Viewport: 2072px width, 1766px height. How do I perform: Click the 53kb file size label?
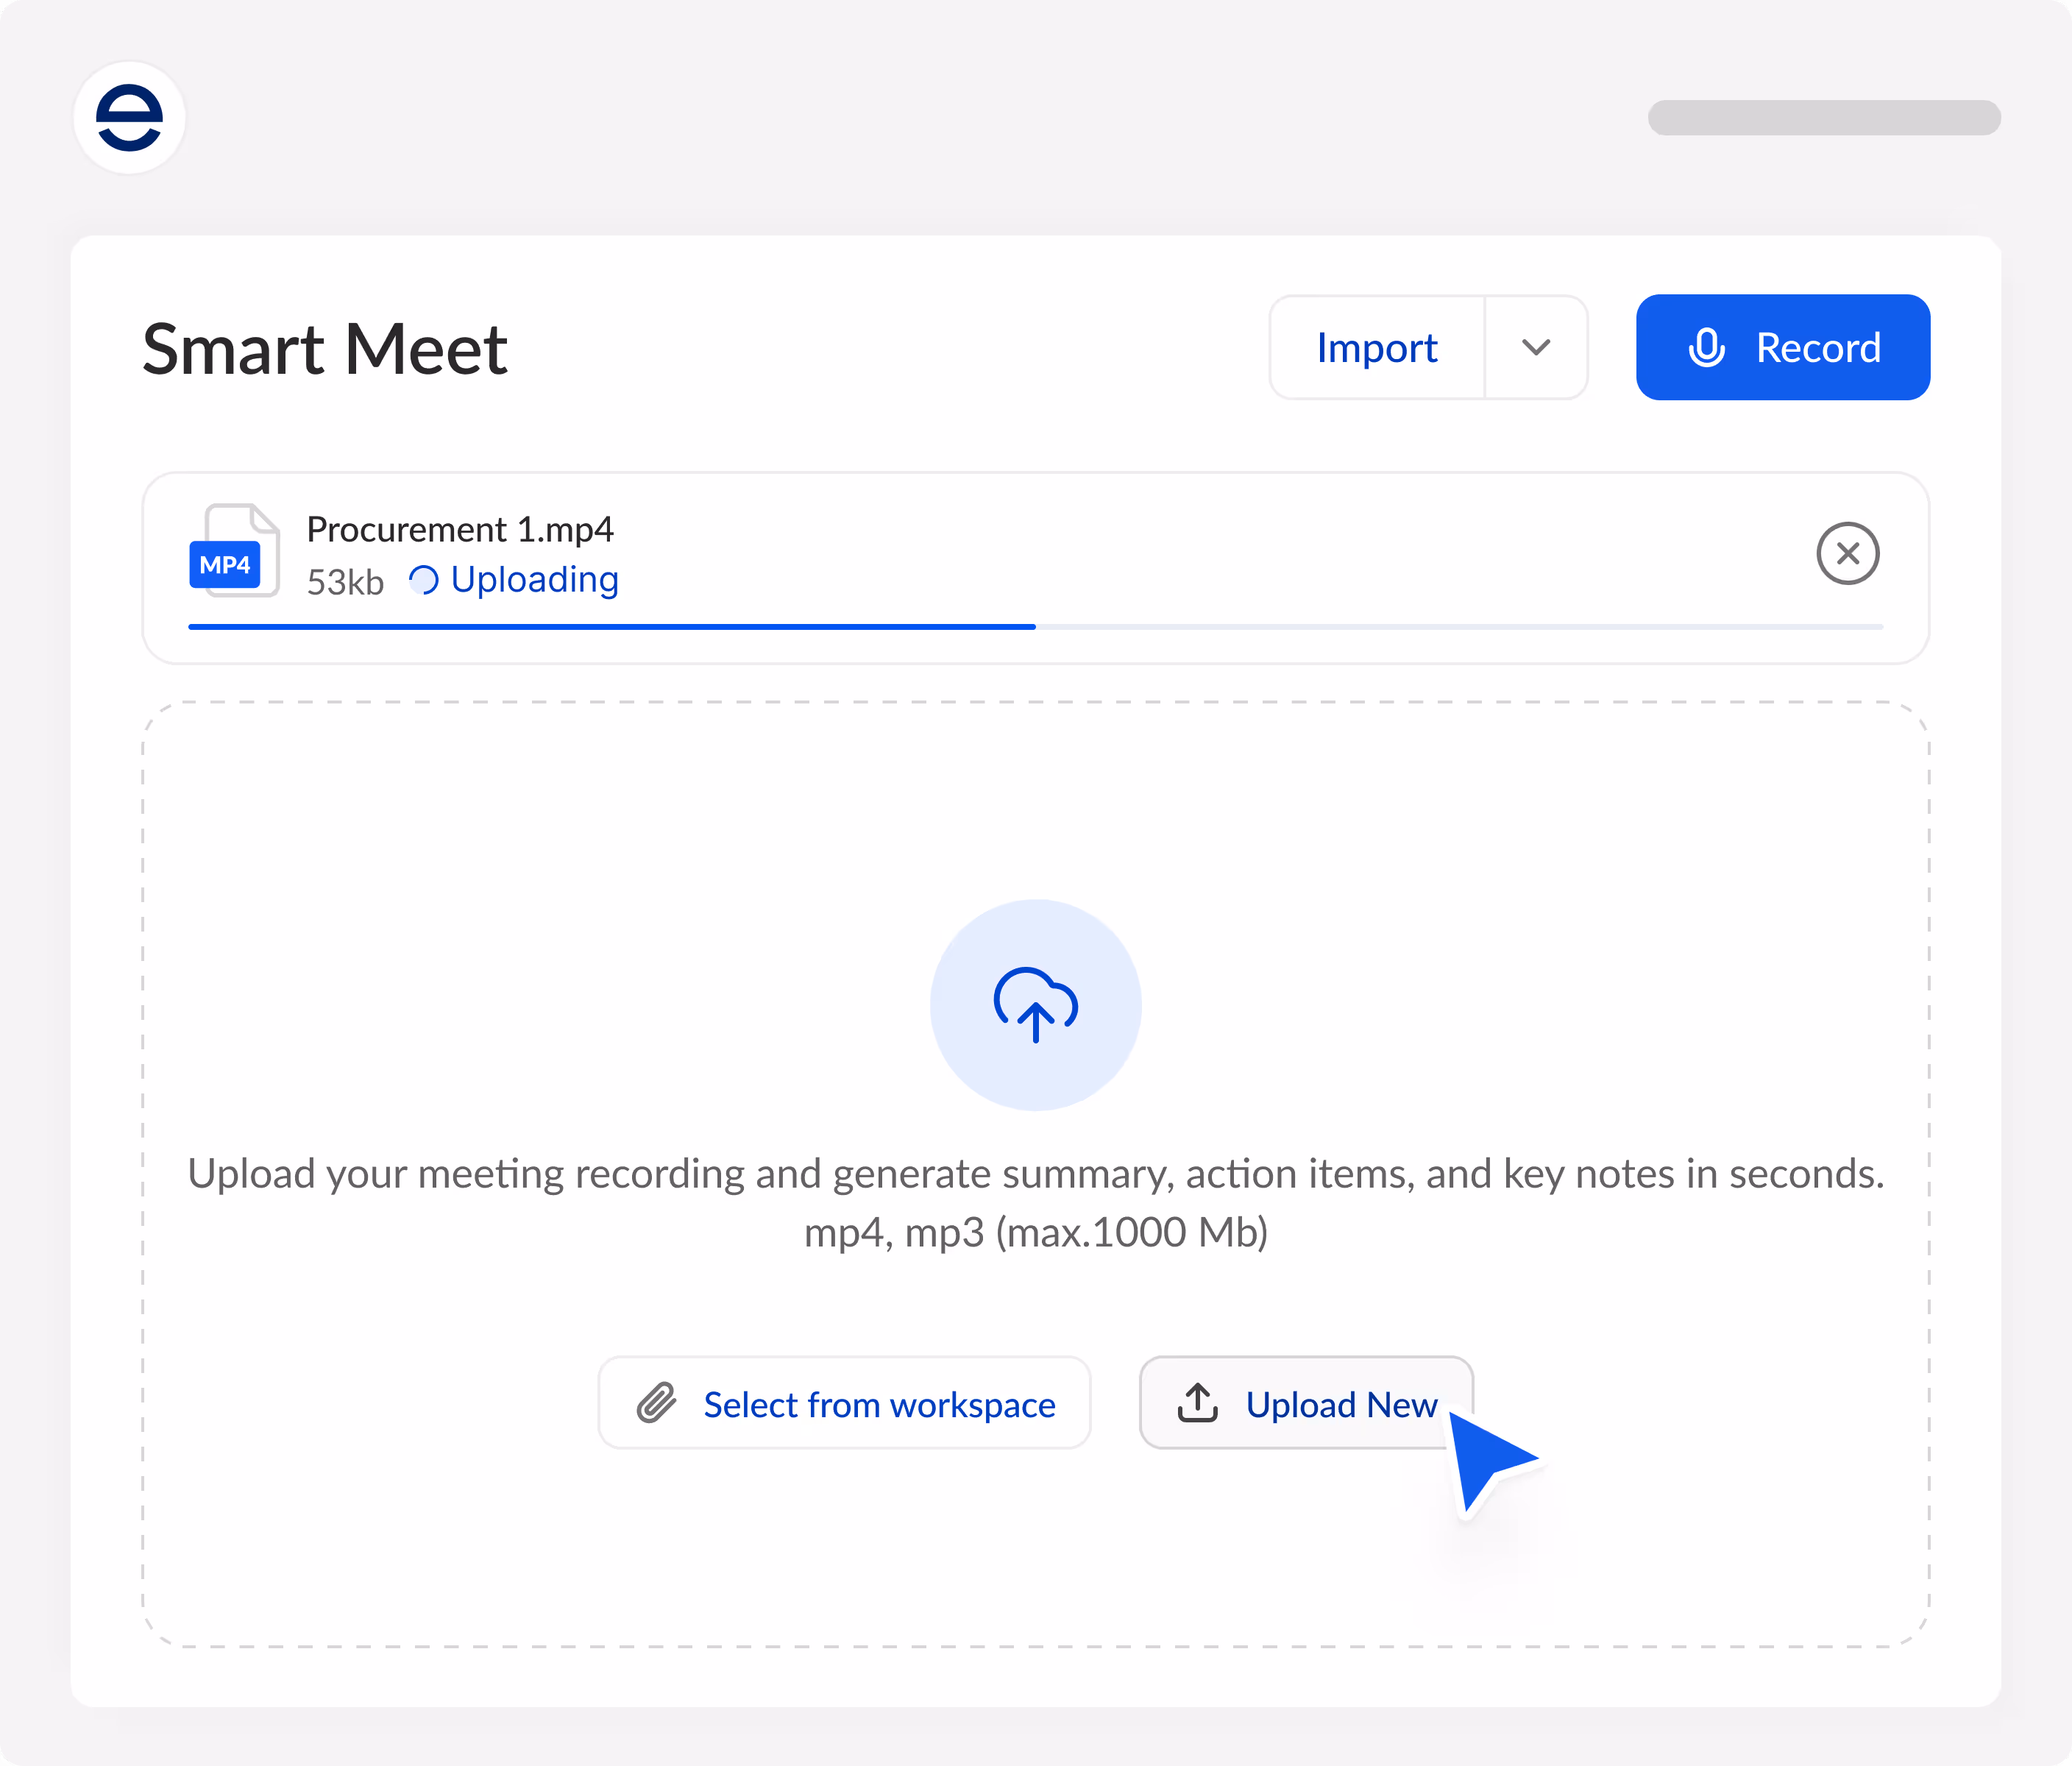point(345,582)
